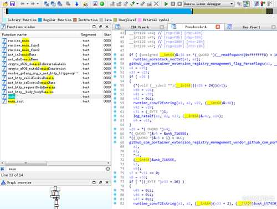Clear the function filter with the round X
This screenshot has height=209, width=277.
[107, 169]
